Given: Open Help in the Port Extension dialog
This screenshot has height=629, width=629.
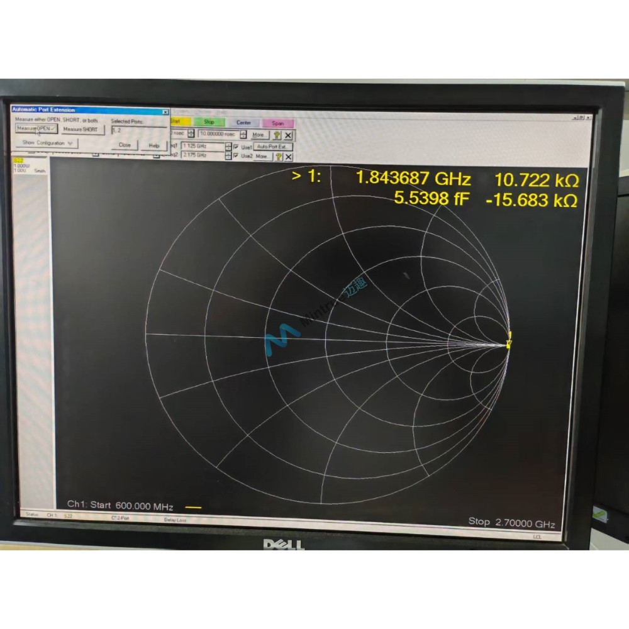Looking at the screenshot, I should click(x=154, y=146).
